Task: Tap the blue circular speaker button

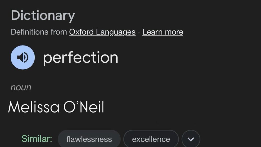Action: [23, 57]
